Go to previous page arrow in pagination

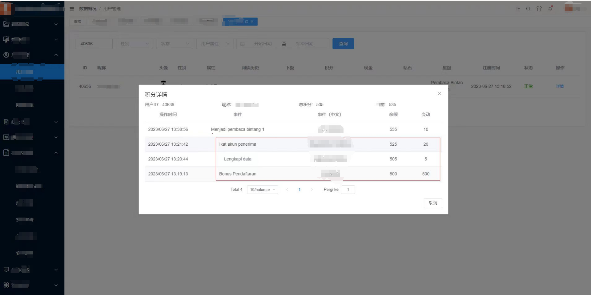[x=287, y=190]
